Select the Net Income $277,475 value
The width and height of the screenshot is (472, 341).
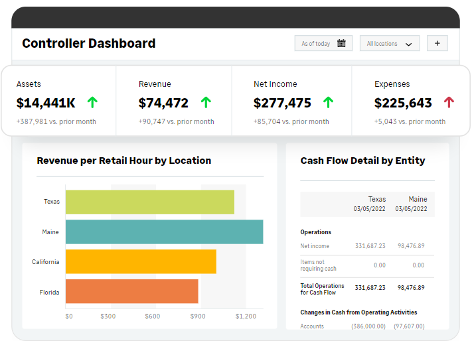pos(282,103)
